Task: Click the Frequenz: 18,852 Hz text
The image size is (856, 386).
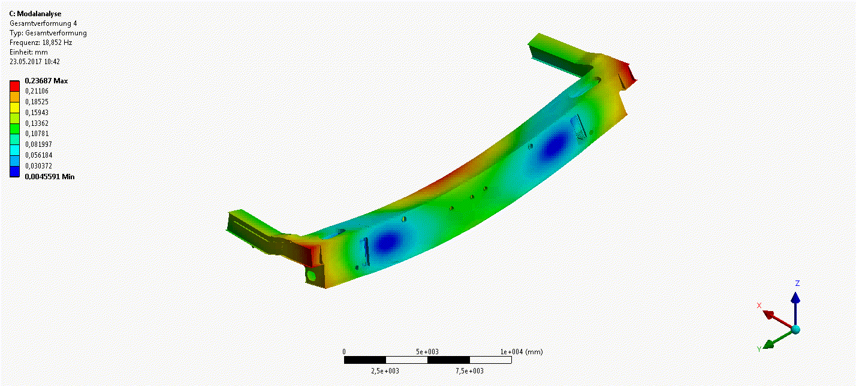Action: click(x=41, y=43)
